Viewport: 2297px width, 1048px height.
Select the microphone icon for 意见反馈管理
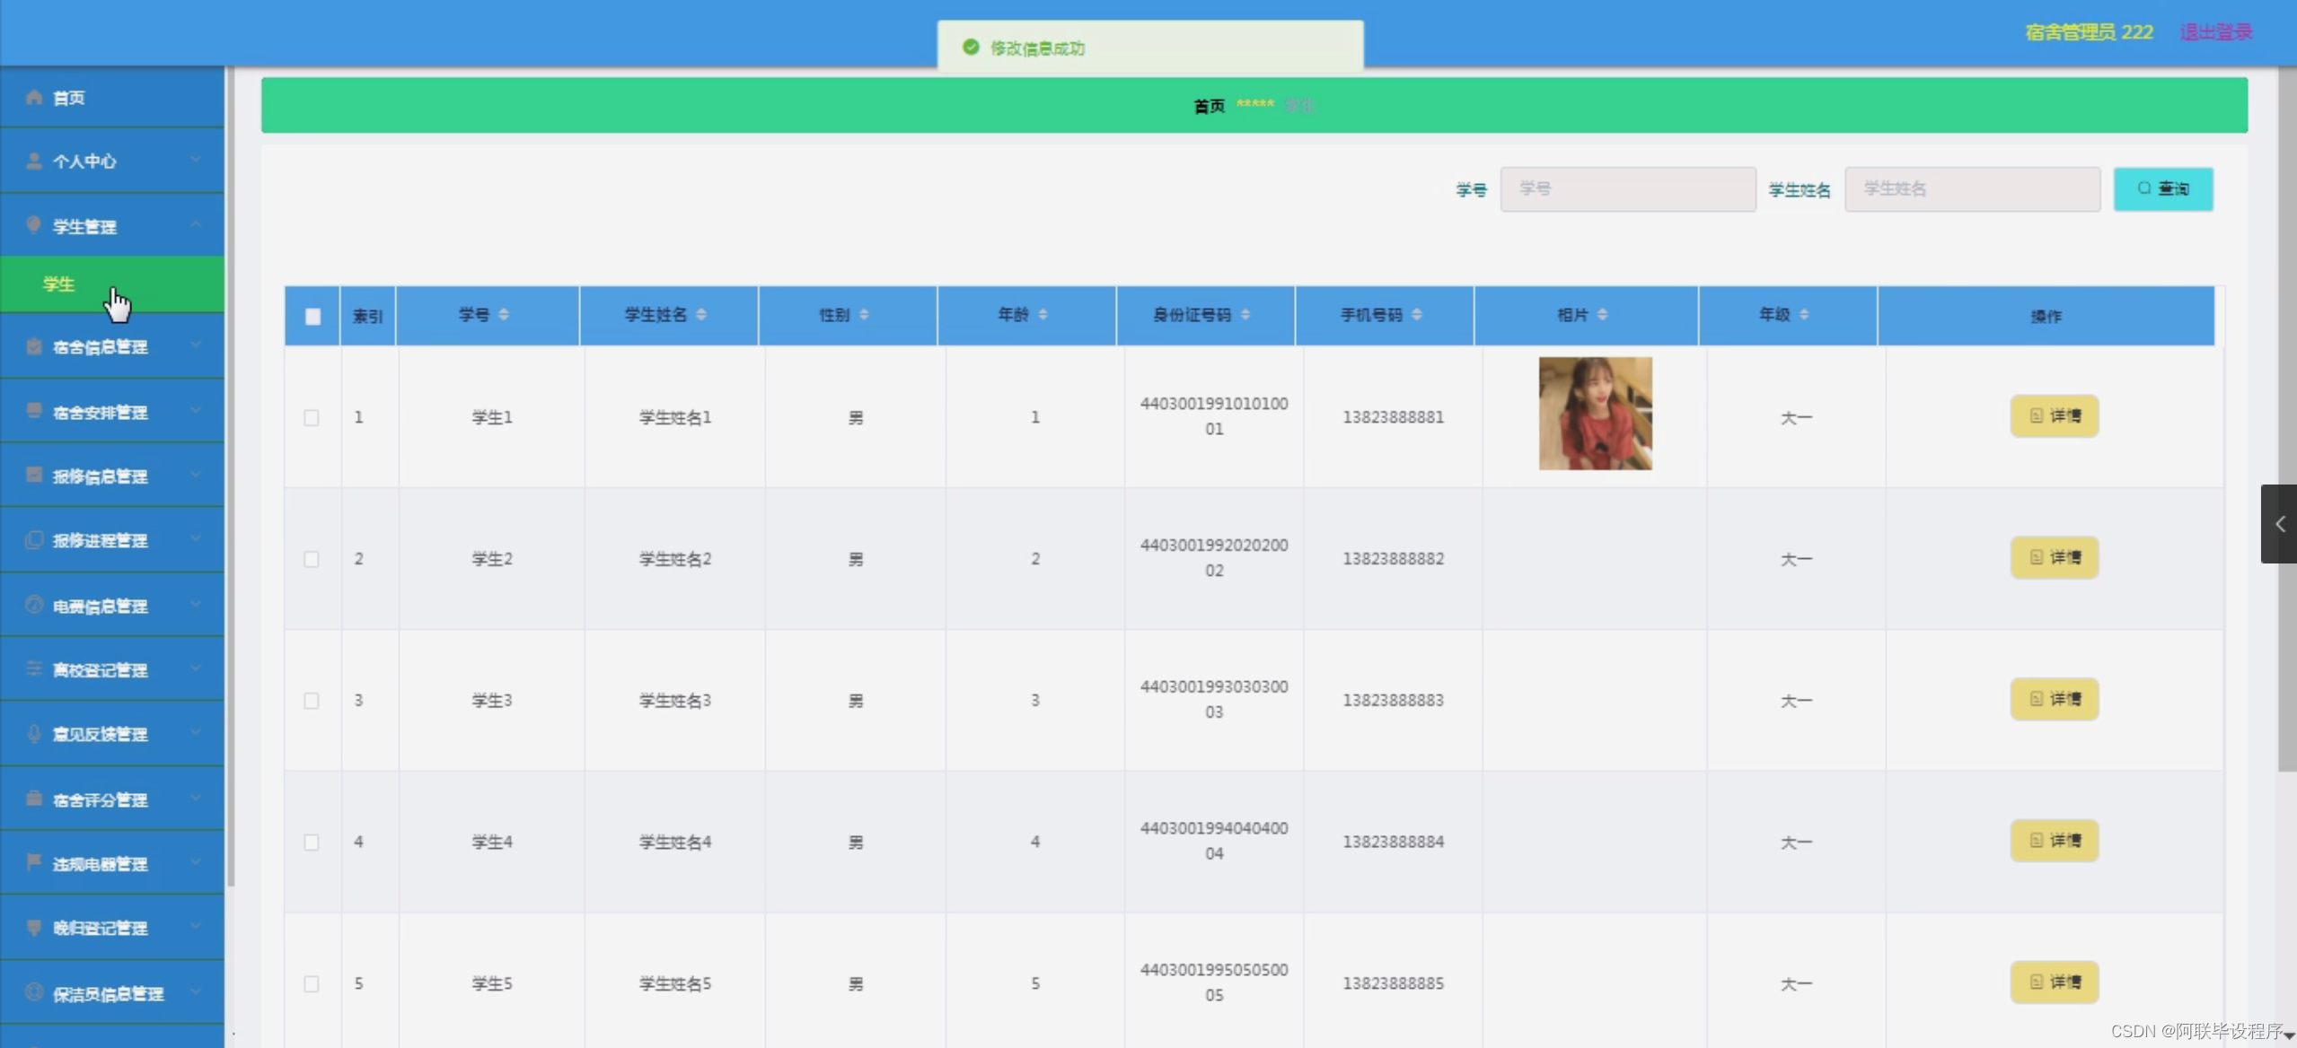(x=33, y=734)
